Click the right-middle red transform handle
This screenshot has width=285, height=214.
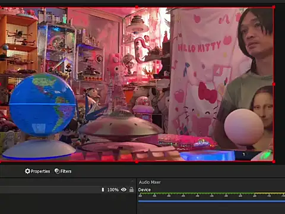(274, 84)
